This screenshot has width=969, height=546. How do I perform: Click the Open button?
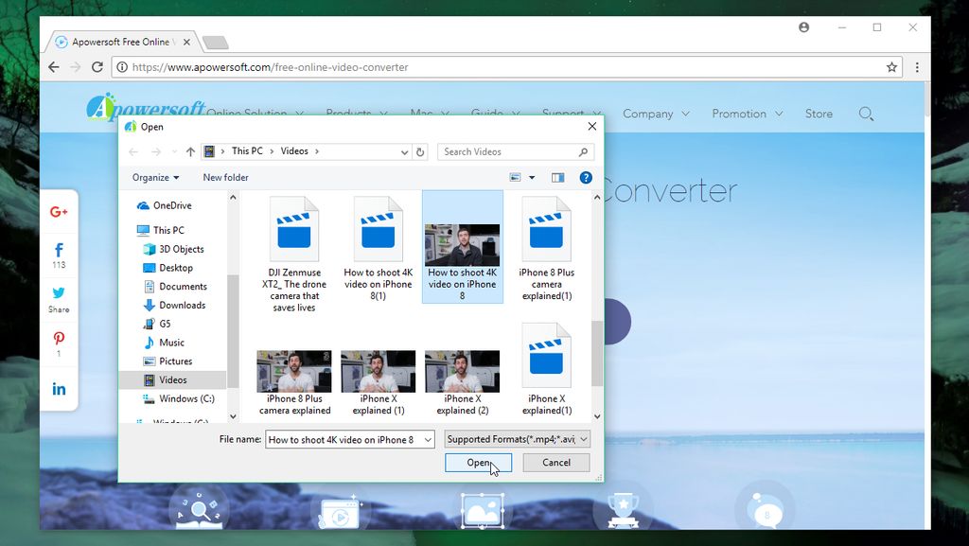click(x=478, y=462)
